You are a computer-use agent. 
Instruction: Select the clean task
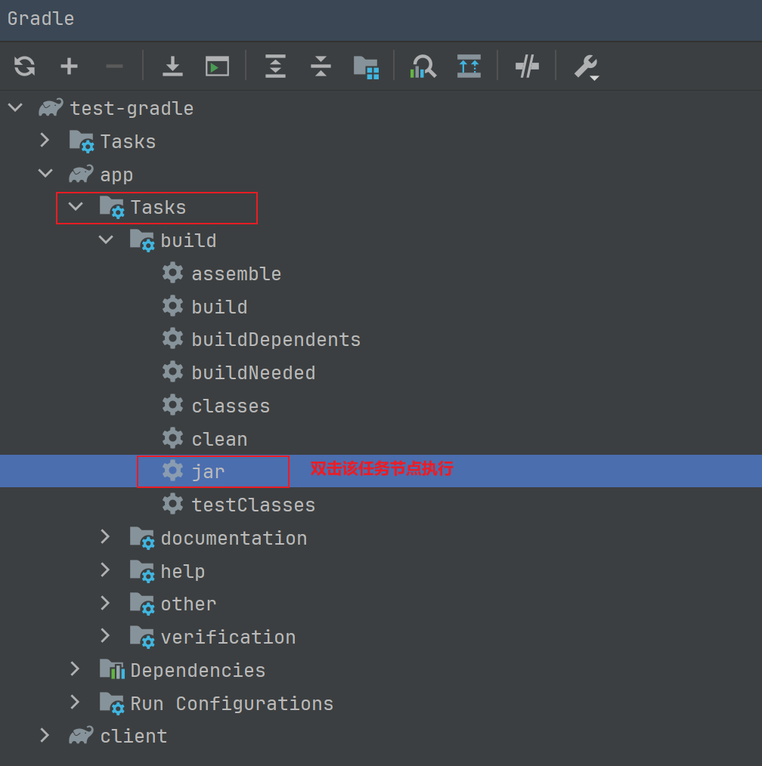pyautogui.click(x=219, y=438)
